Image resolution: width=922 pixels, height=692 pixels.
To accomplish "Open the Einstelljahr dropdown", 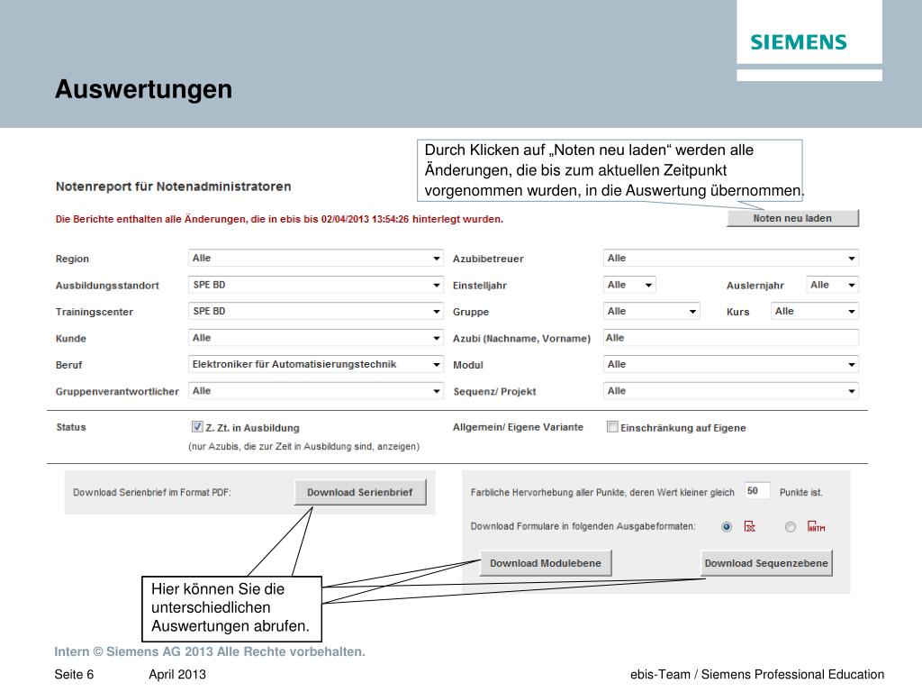I will coord(629,285).
